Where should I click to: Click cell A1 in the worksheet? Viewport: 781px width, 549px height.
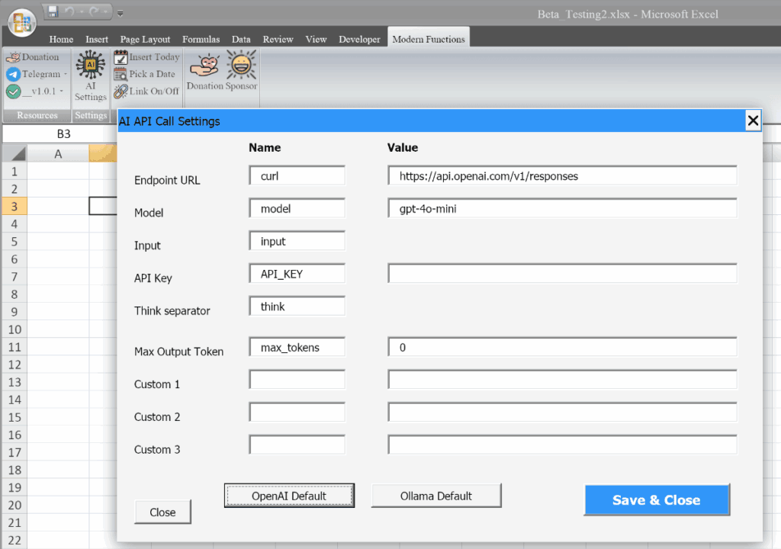pyautogui.click(x=58, y=172)
